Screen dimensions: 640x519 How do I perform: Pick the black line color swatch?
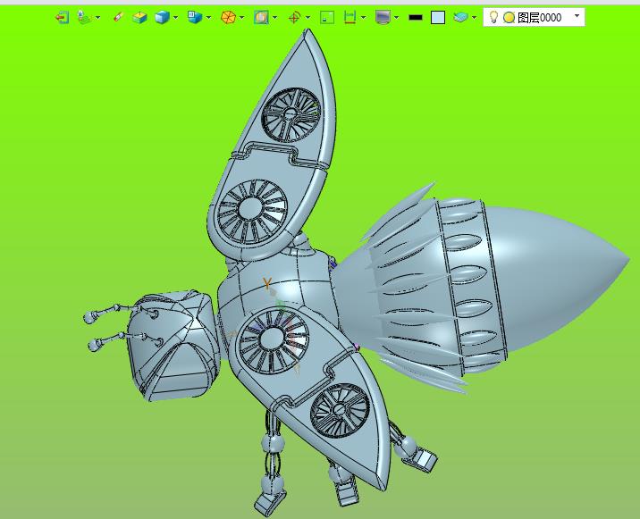pos(416,18)
